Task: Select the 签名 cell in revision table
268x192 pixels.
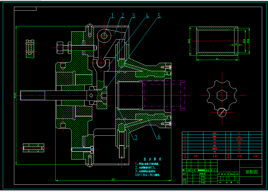Action: click(x=207, y=171)
